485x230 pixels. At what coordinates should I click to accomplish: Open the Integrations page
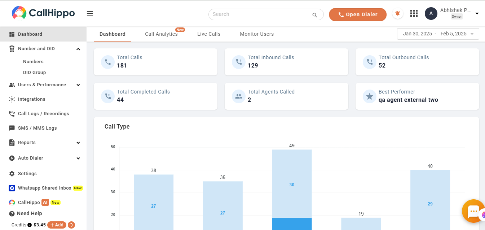coord(32,99)
